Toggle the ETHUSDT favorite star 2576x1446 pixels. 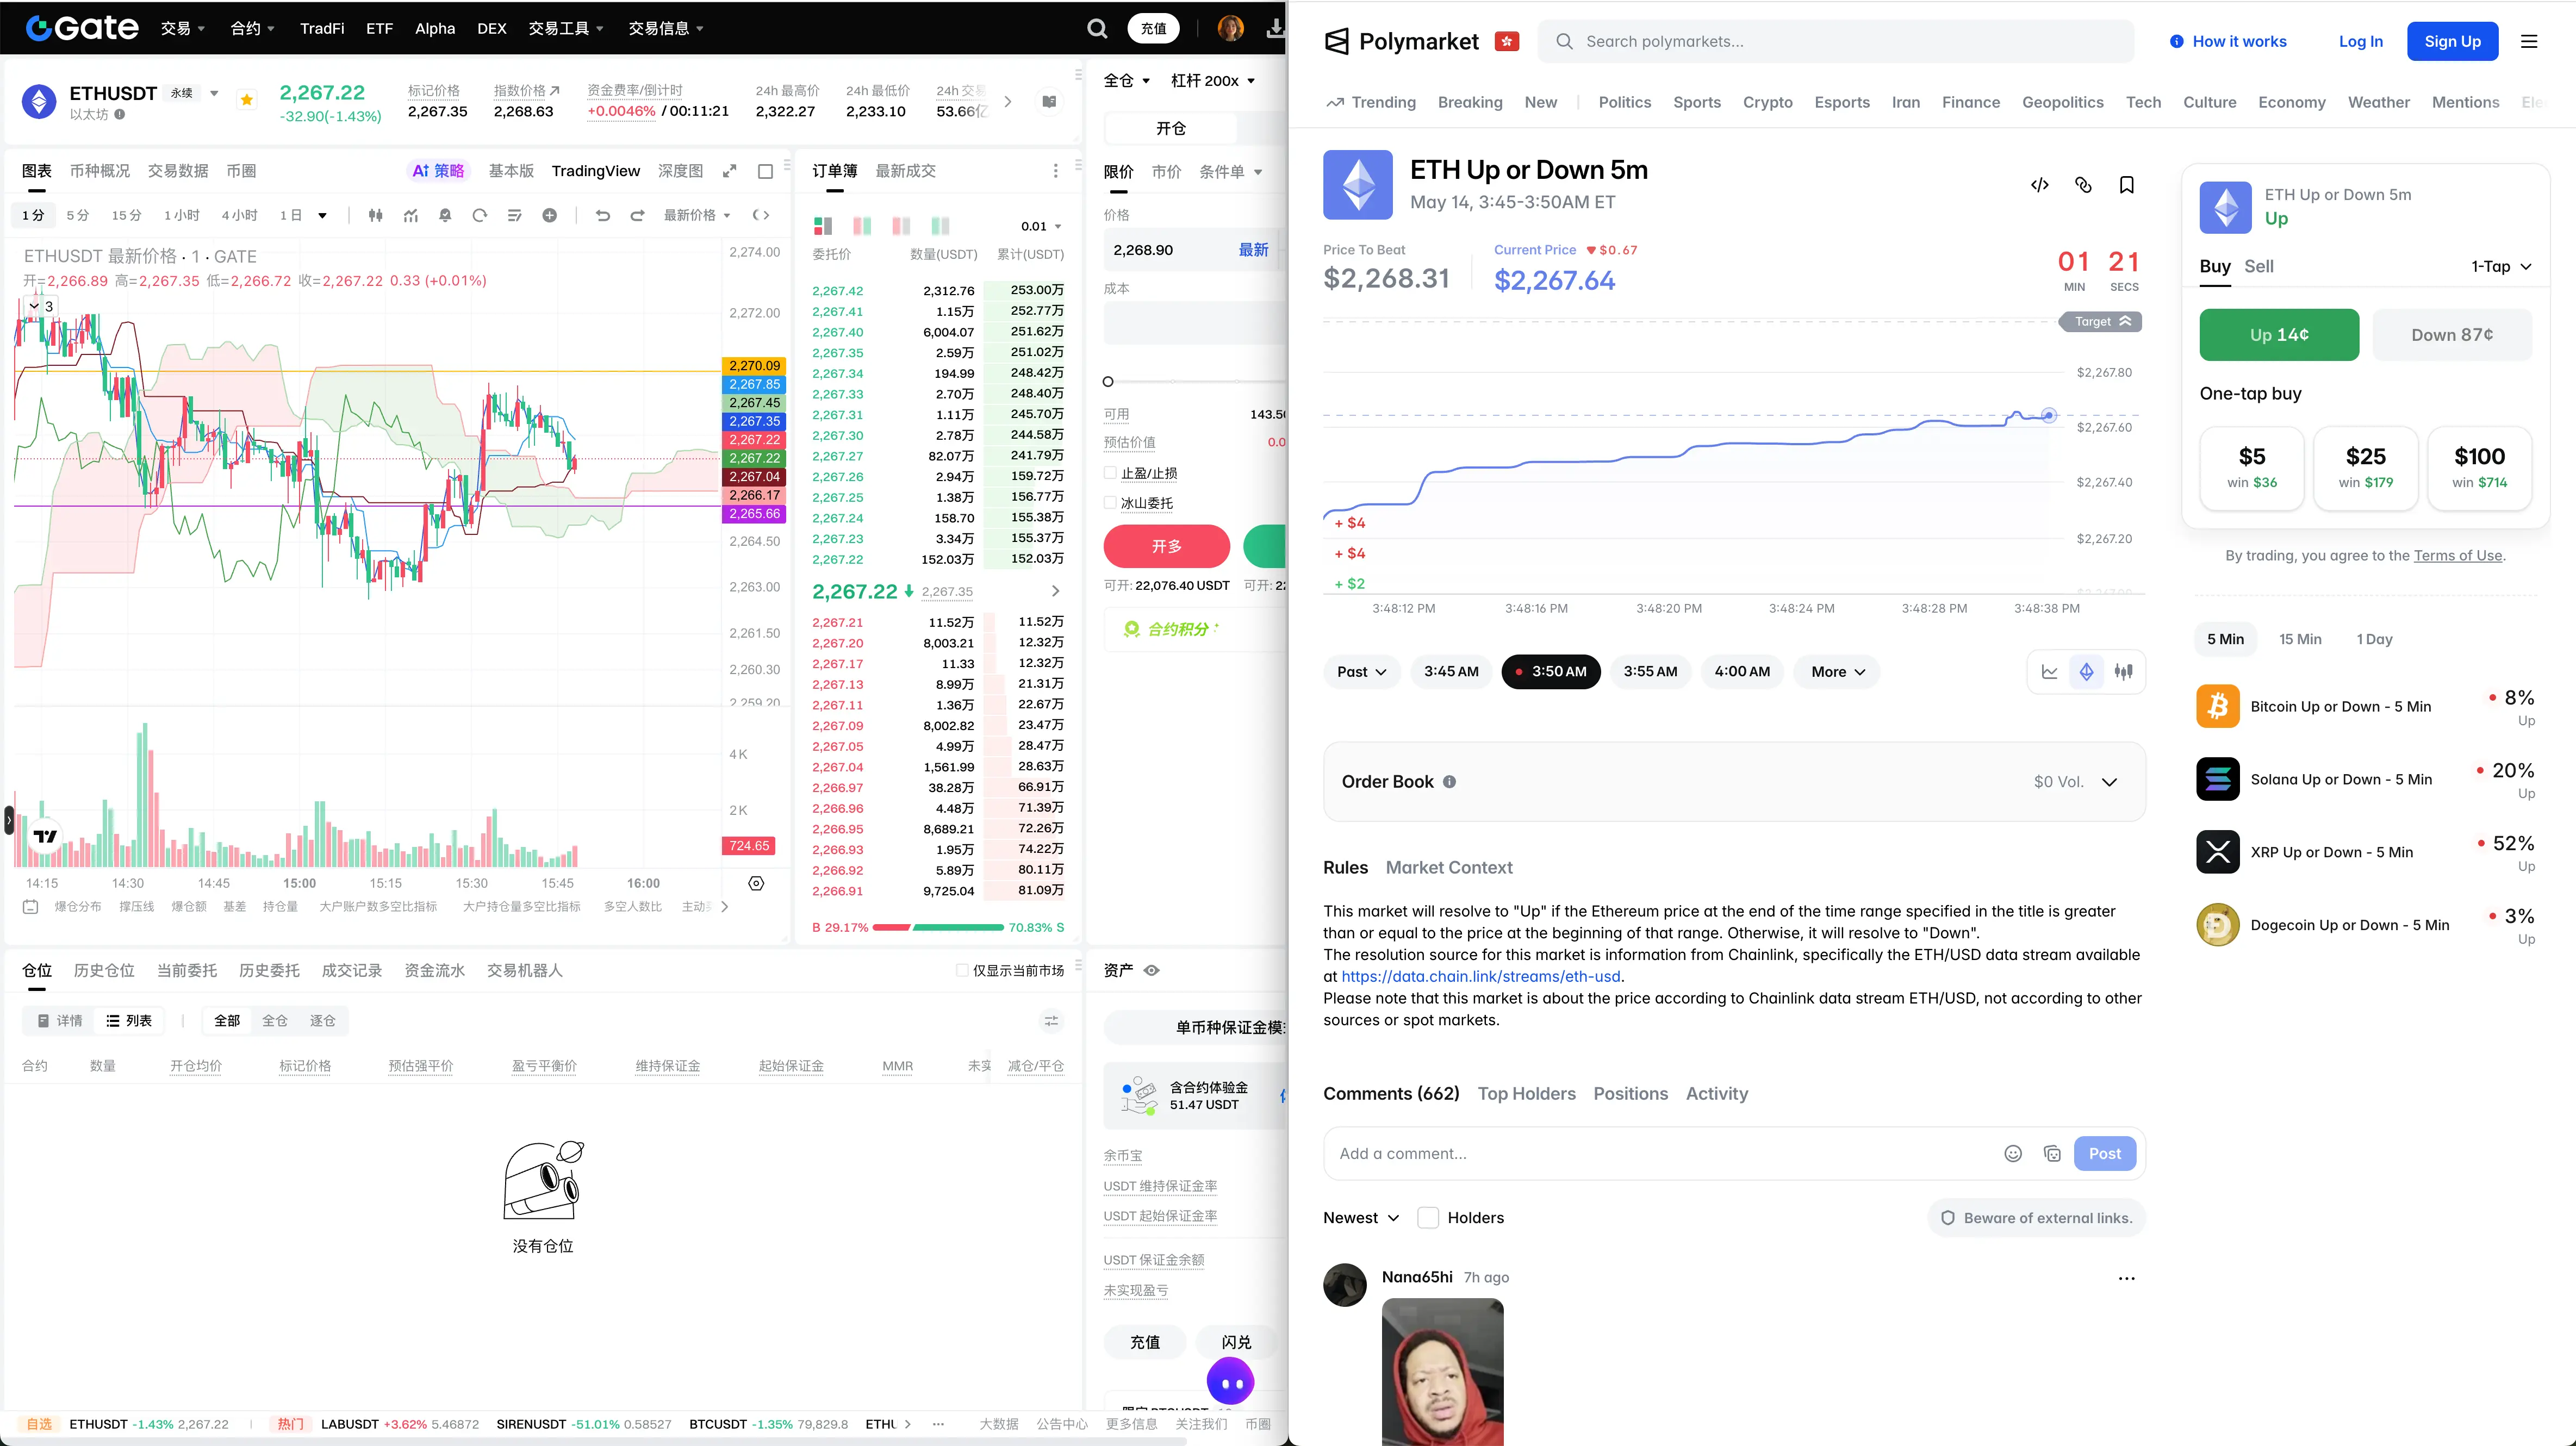click(247, 99)
